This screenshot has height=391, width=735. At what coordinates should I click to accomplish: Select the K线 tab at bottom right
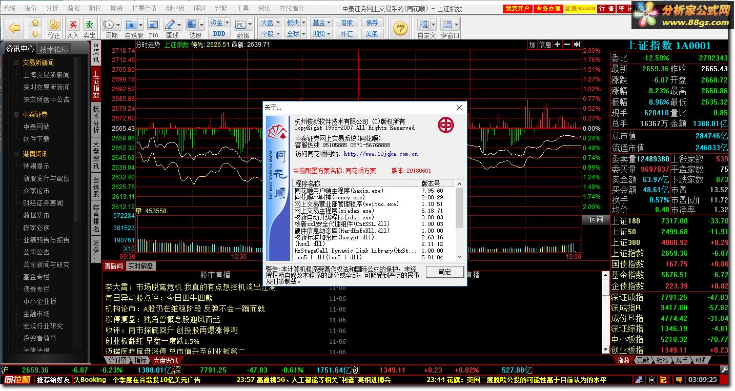pyautogui.click(x=701, y=360)
